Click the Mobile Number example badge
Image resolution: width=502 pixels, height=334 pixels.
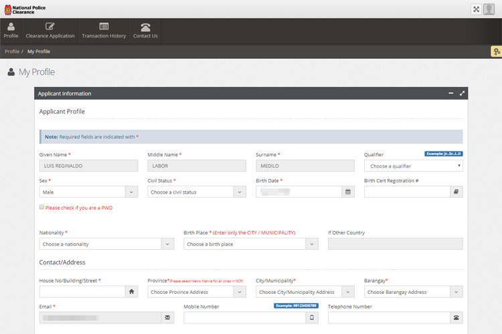click(296, 305)
